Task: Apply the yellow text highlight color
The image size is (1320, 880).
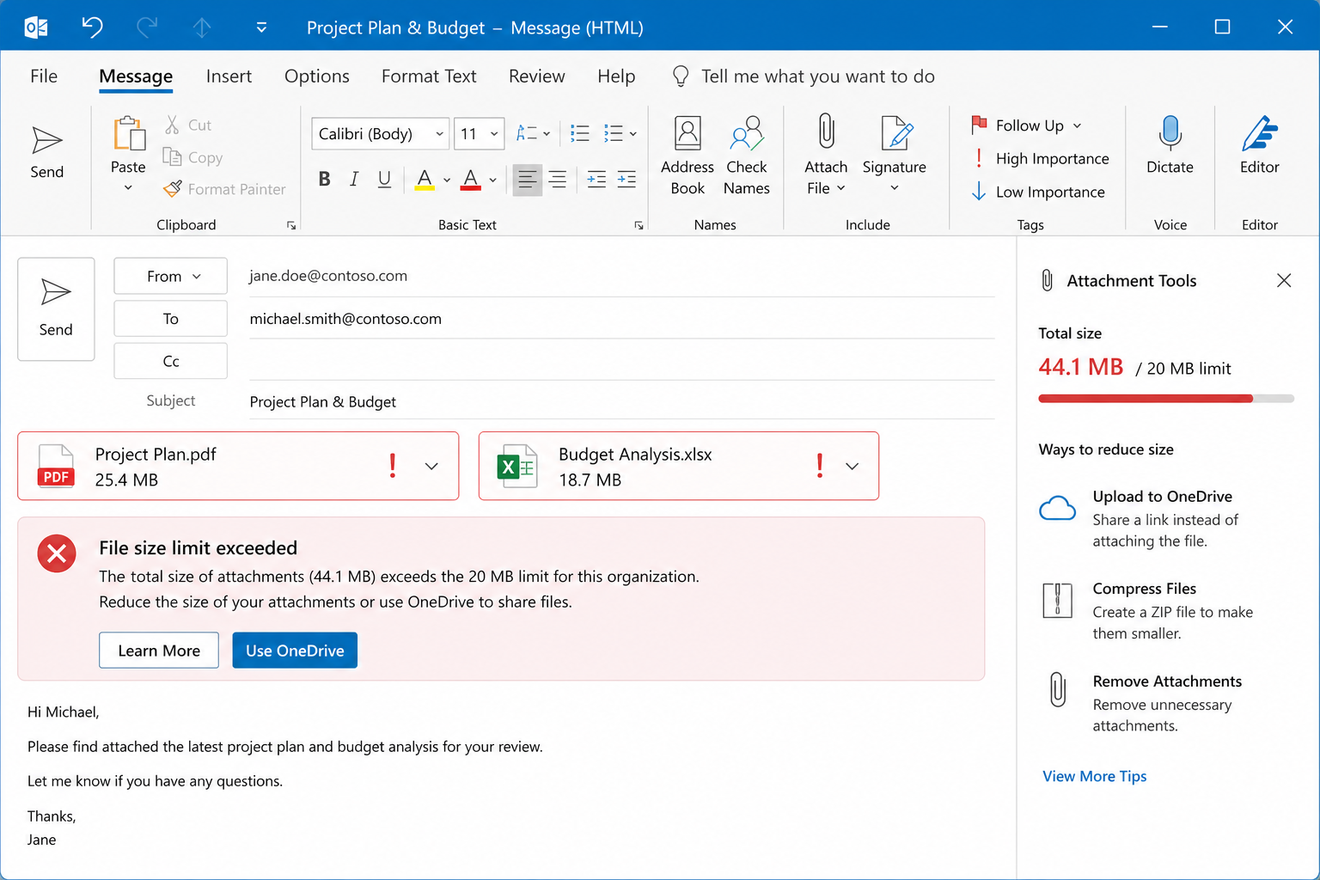Action: pyautogui.click(x=425, y=179)
